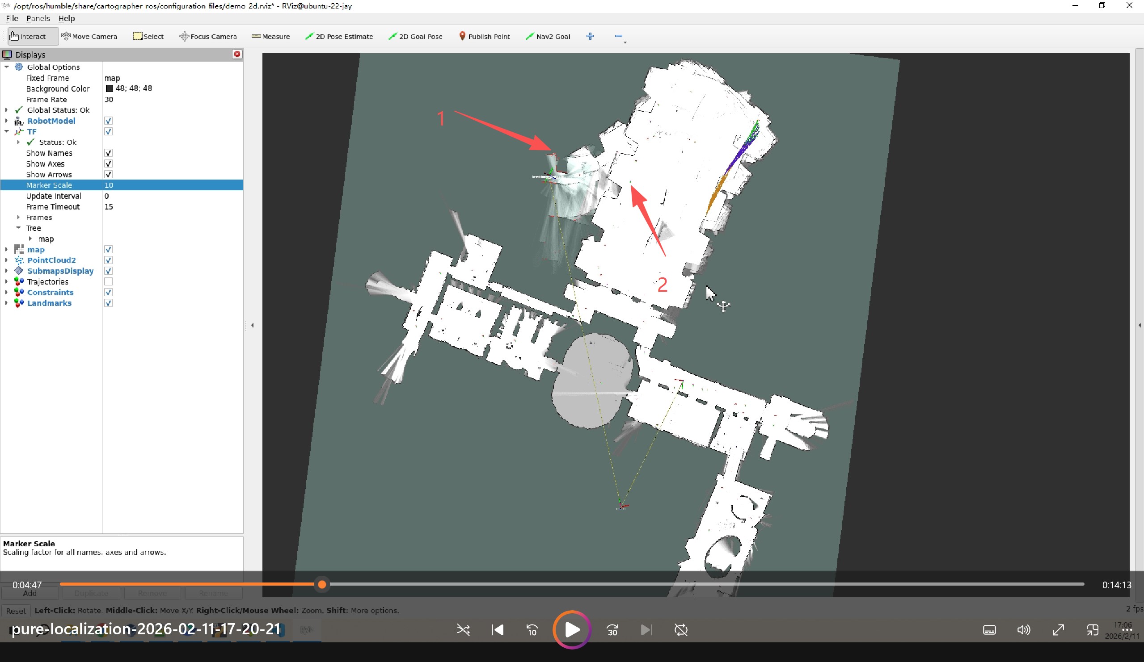Click the PointCloud2 display icon

click(x=19, y=260)
